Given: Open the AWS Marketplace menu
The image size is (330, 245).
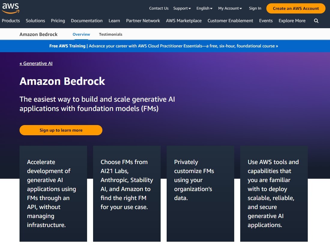Looking at the screenshot, I should (x=184, y=21).
